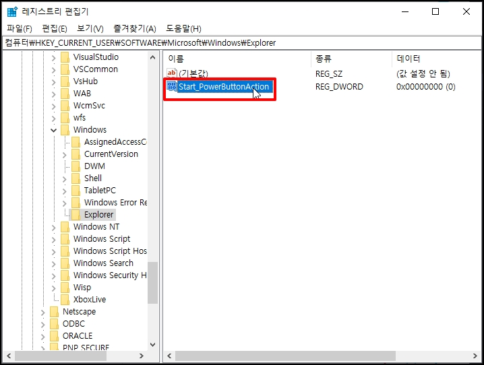Click the Registry Editor title bar icon
The width and height of the screenshot is (484, 365).
tap(12, 11)
